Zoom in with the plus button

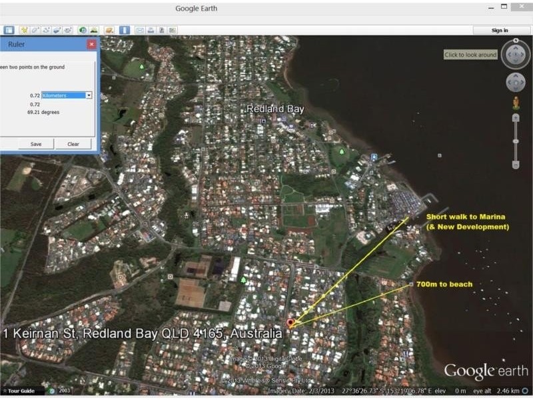pos(516,118)
